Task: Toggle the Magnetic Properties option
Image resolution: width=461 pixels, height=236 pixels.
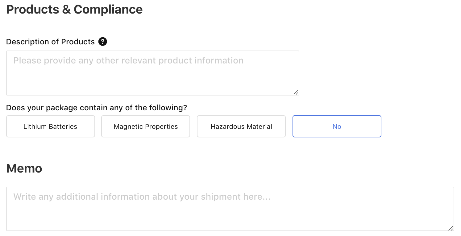Action: [146, 126]
